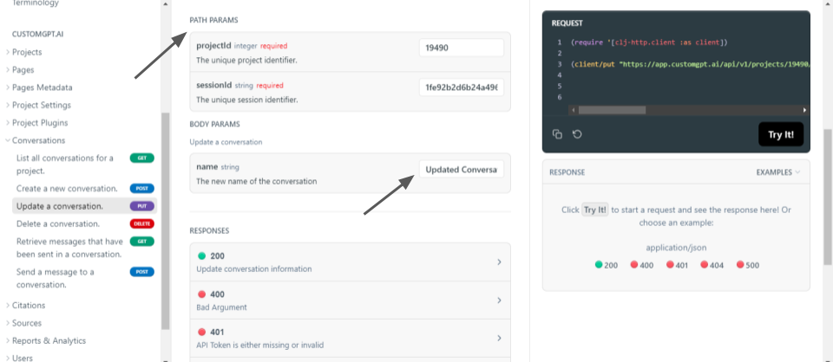
Task: Expand the Citations section
Action: tap(29, 306)
